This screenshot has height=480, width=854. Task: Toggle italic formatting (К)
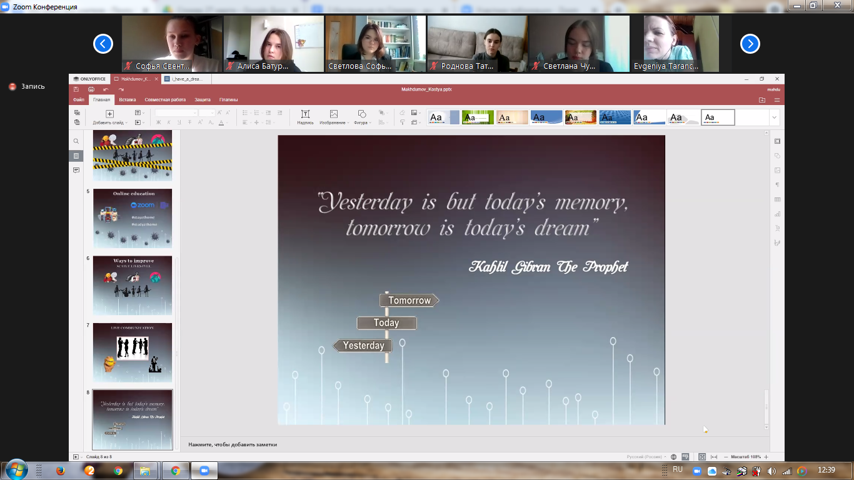coord(169,122)
